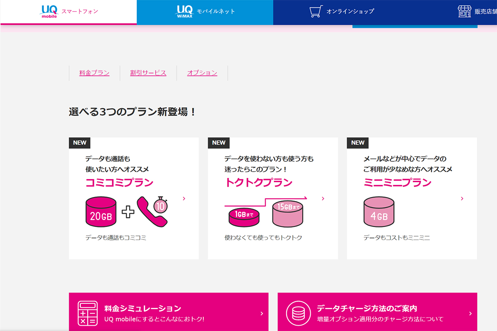Click the NEW badge on トクトクプラン card
The image size is (497, 331).
tap(219, 143)
